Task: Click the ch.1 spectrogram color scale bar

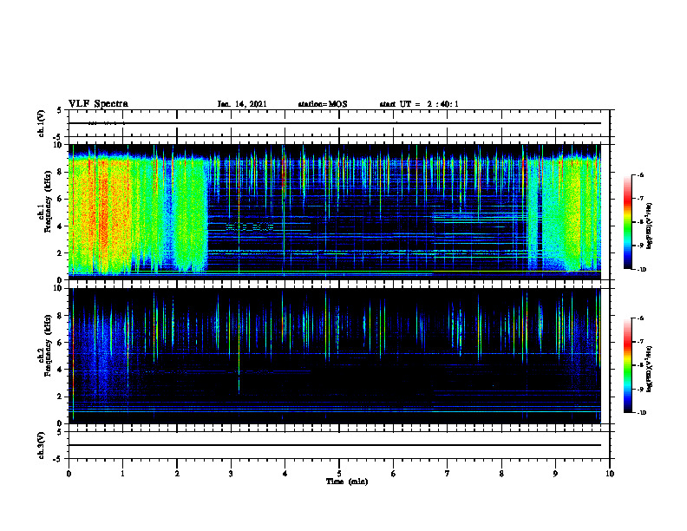Action: [627, 222]
